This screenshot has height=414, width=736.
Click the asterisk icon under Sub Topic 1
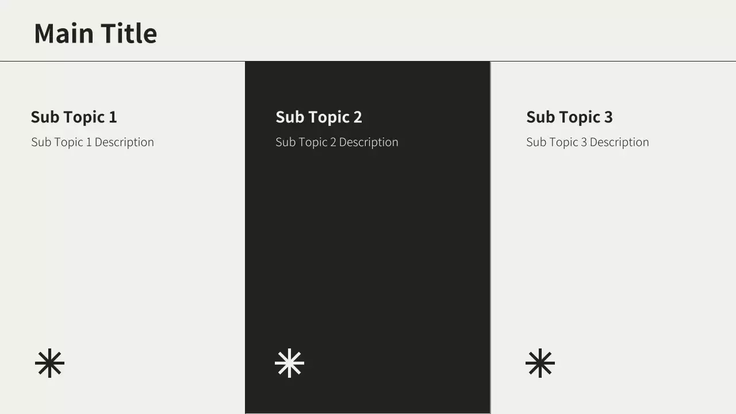[49, 363]
